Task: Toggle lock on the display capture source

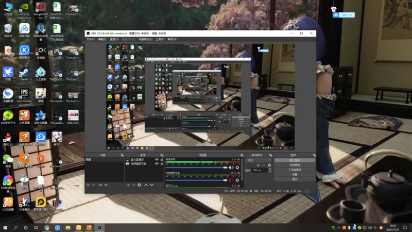Action: coord(162,160)
